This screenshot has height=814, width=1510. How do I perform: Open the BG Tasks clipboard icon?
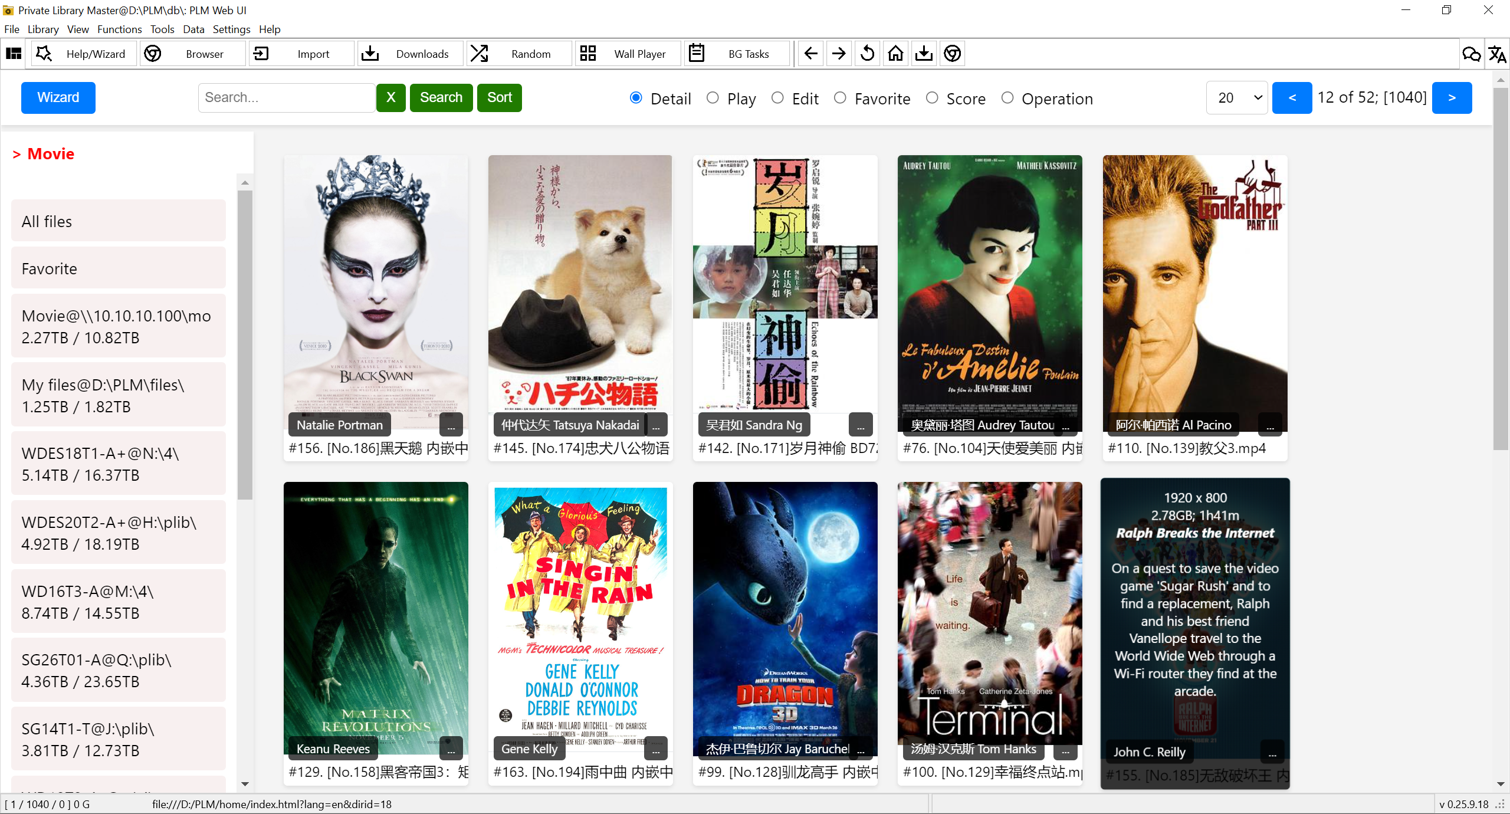point(697,54)
